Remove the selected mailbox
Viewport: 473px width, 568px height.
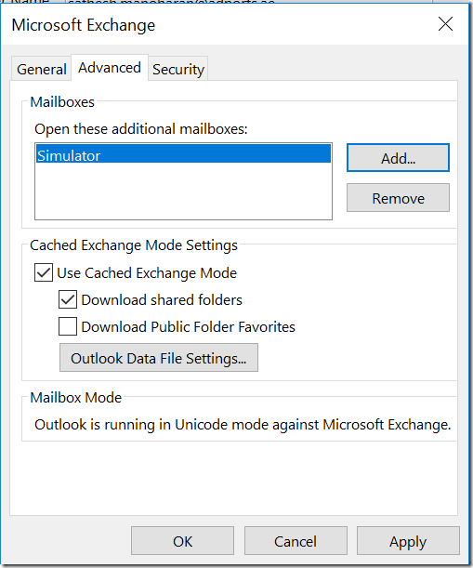tap(398, 198)
